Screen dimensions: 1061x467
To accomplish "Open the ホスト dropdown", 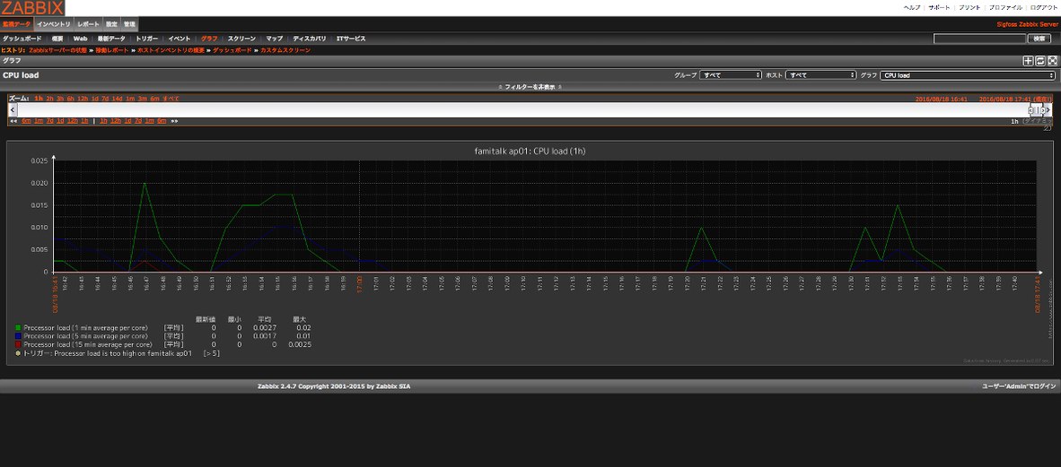I will pos(820,75).
